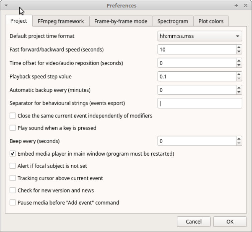Increase Beep every seconds up arrow
The width and height of the screenshot is (252, 232).
(239, 139)
